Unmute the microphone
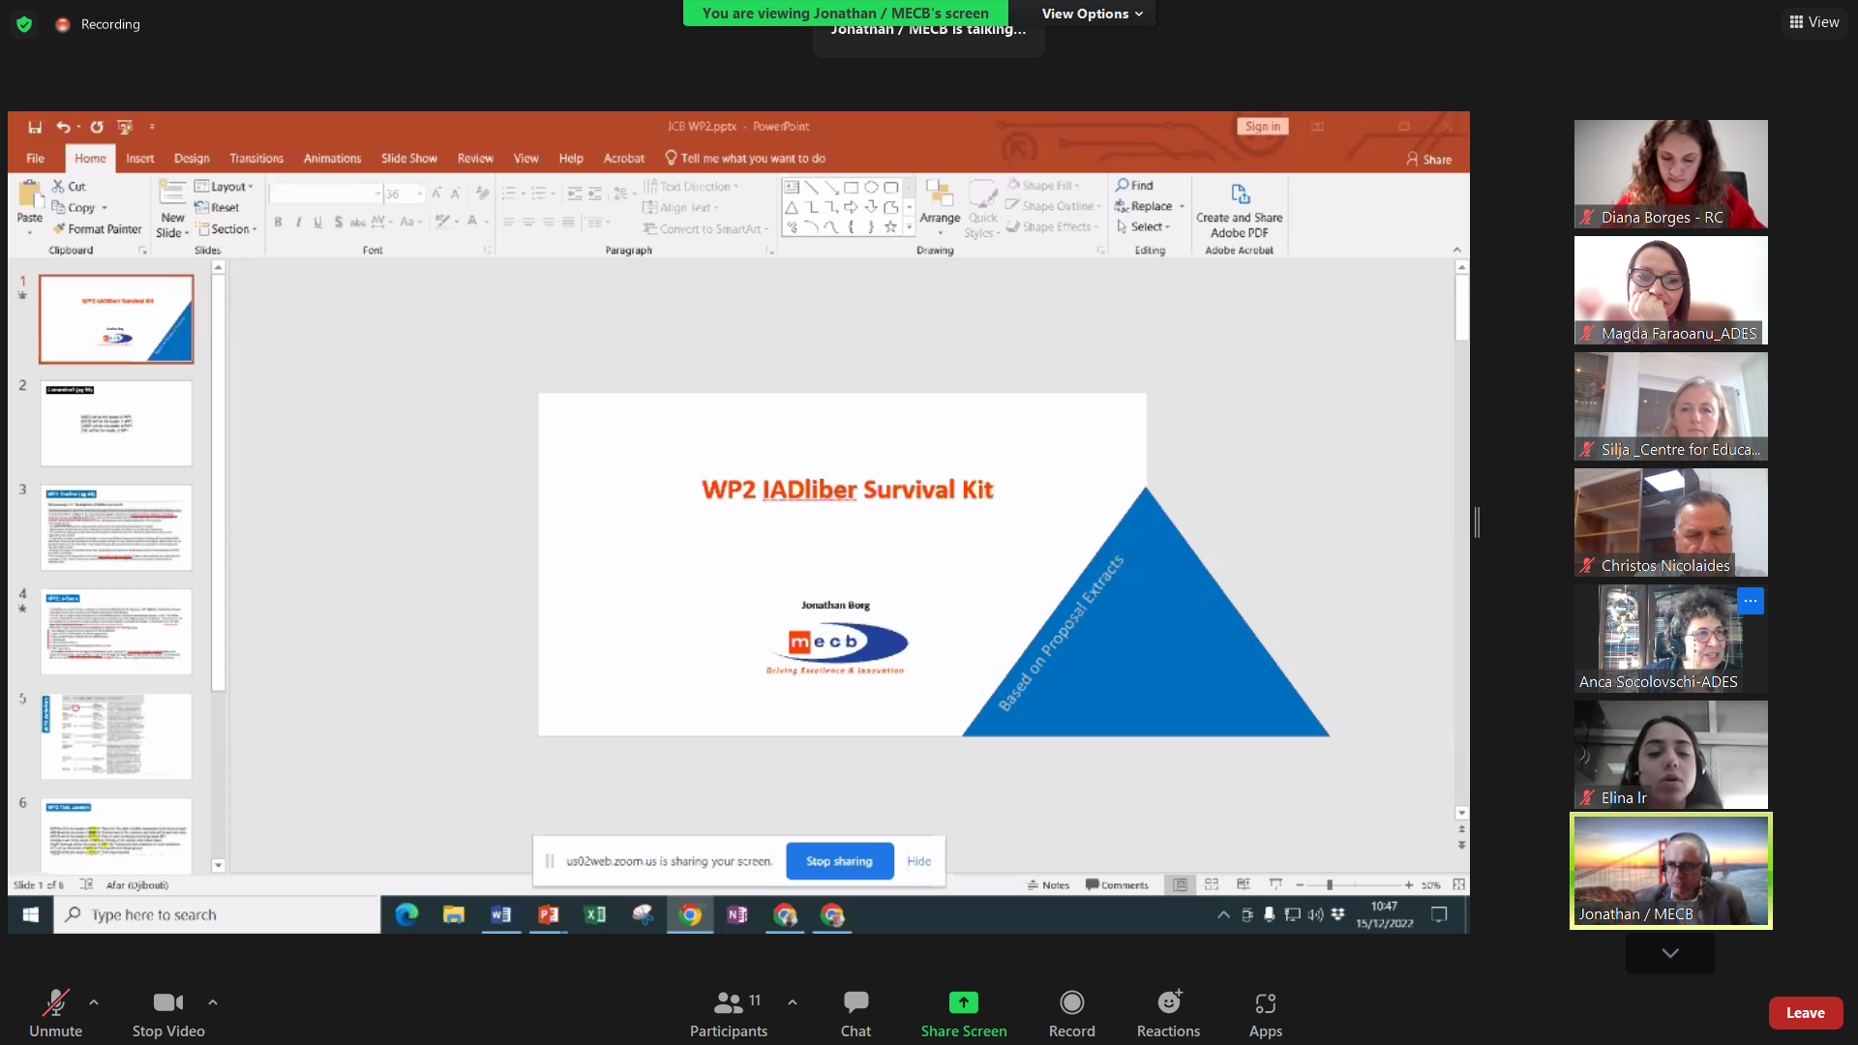The height and width of the screenshot is (1045, 1858). [x=55, y=1012]
